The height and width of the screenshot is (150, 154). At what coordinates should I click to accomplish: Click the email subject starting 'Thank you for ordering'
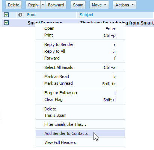coord(117,23)
